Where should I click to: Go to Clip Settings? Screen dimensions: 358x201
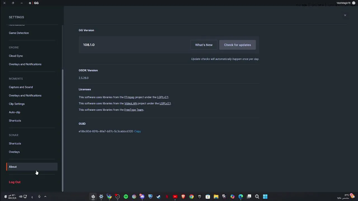click(x=17, y=104)
